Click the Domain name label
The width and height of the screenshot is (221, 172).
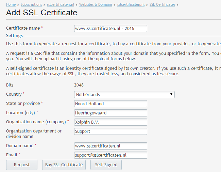coord(20,145)
